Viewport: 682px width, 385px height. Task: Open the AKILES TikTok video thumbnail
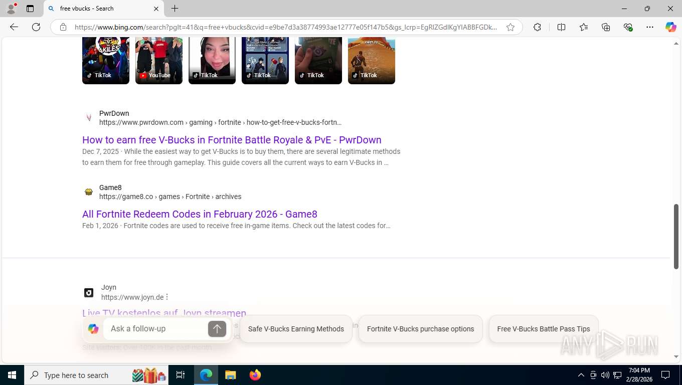coord(106,60)
